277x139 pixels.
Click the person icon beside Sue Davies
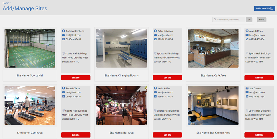click(x=247, y=88)
